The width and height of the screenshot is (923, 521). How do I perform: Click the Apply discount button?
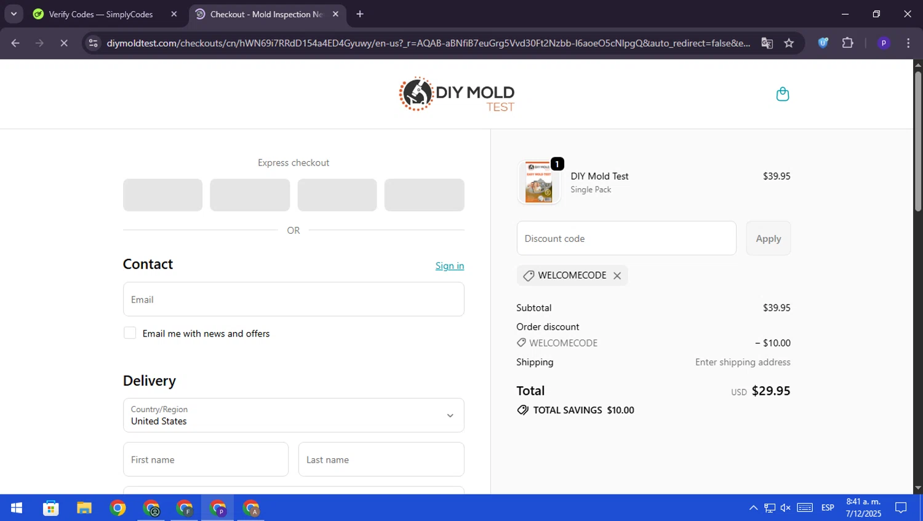(768, 238)
